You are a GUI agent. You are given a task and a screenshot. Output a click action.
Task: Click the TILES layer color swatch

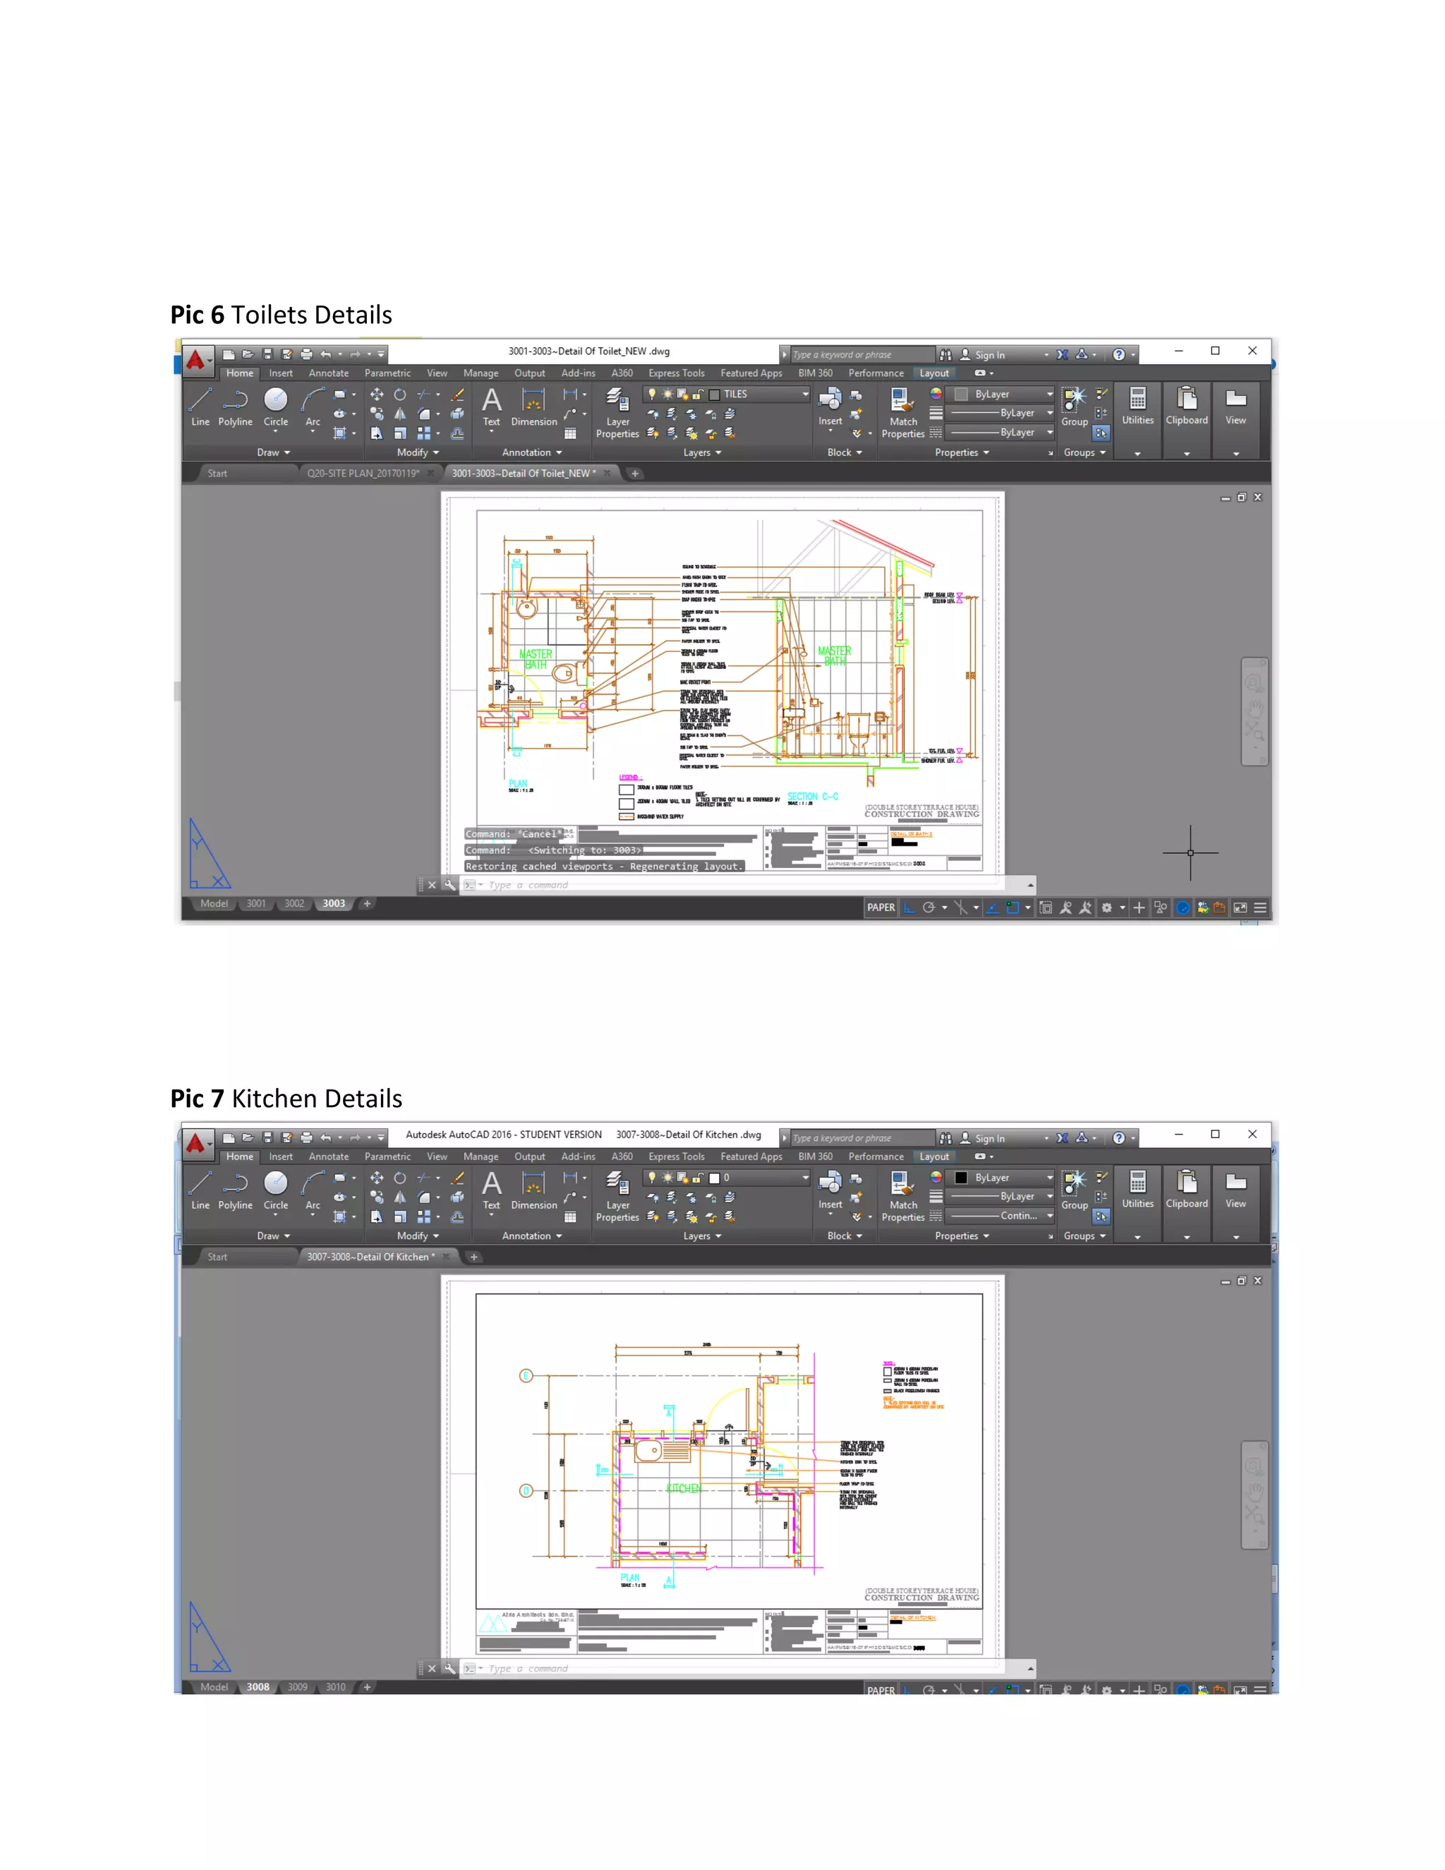tap(714, 394)
